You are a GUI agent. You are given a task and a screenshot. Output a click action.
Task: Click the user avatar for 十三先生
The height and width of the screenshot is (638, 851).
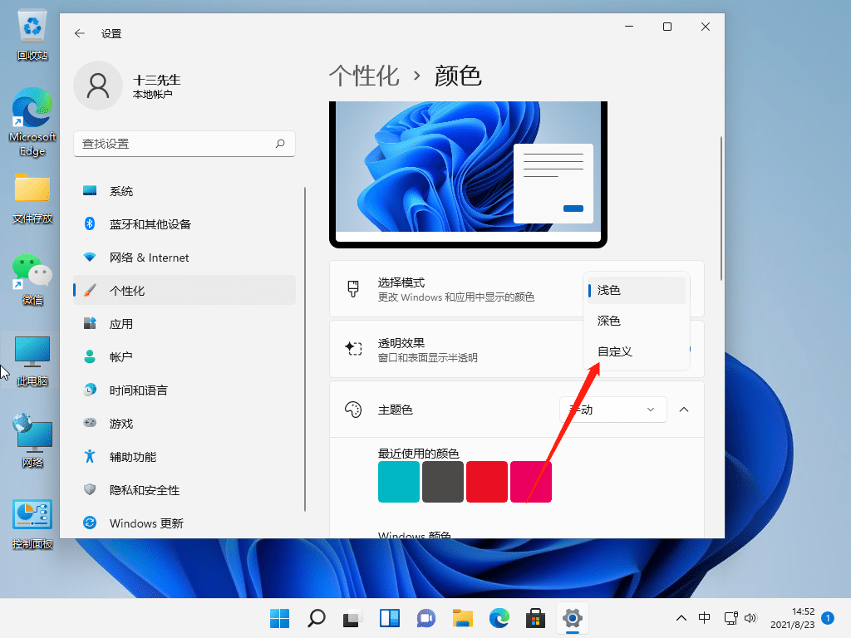tap(98, 85)
